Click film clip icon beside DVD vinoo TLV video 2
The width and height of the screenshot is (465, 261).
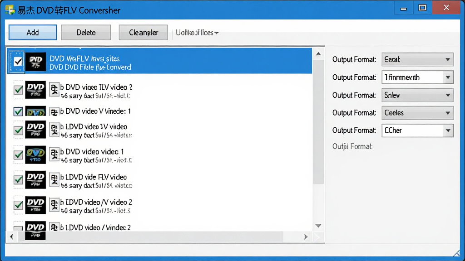pyautogui.click(x=54, y=89)
